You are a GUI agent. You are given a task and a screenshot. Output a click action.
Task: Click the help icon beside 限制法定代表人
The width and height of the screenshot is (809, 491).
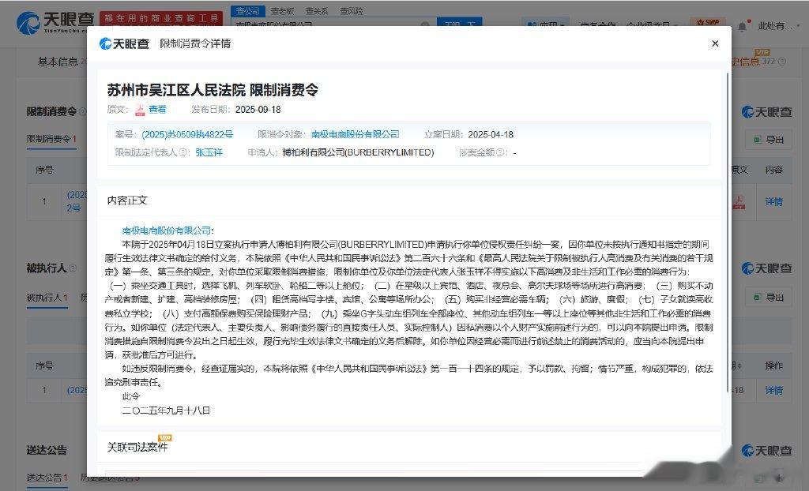[x=182, y=152]
